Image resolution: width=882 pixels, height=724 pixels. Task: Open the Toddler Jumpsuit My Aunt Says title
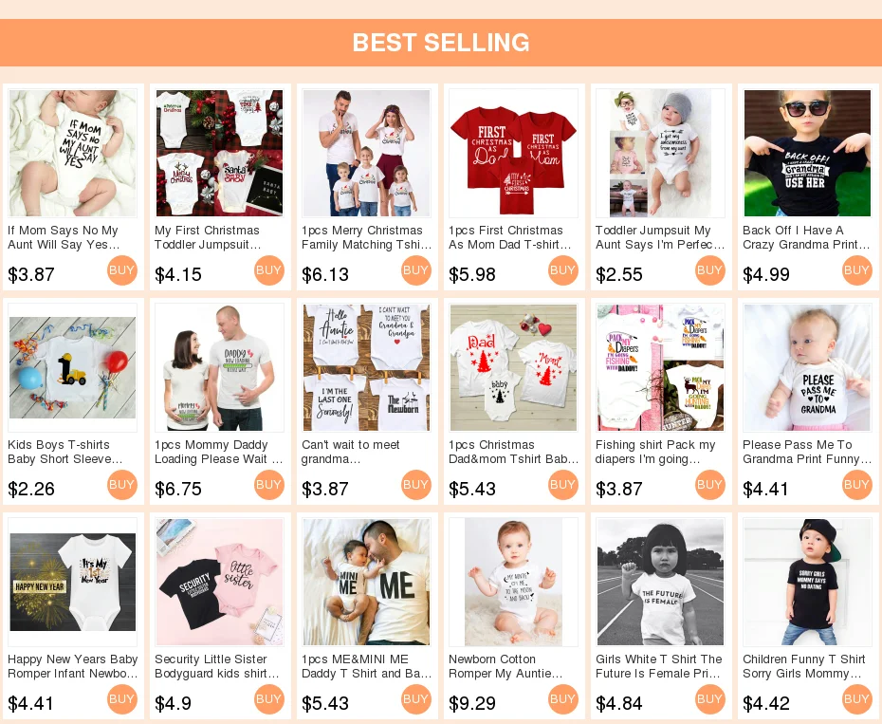pos(660,237)
